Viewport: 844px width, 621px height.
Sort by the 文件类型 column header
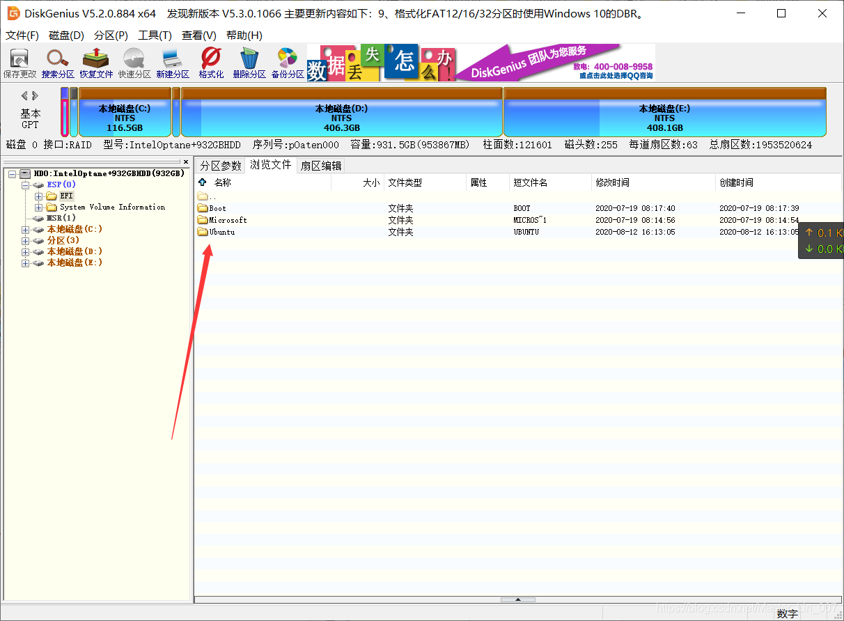pos(405,182)
